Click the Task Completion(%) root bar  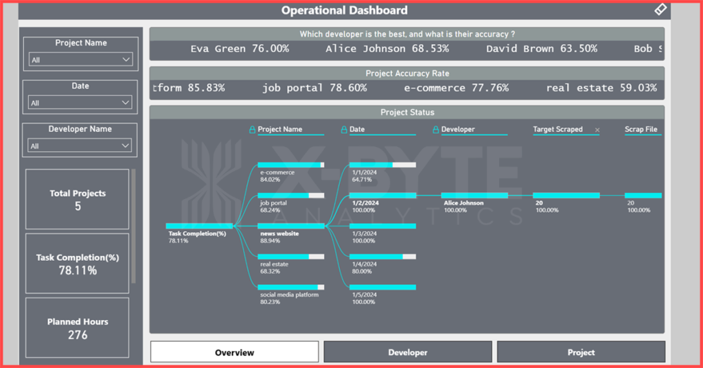point(199,226)
